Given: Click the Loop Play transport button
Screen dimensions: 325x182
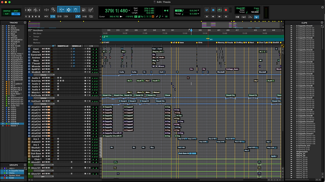Looking at the screenshot, I should pyautogui.click(x=219, y=10).
